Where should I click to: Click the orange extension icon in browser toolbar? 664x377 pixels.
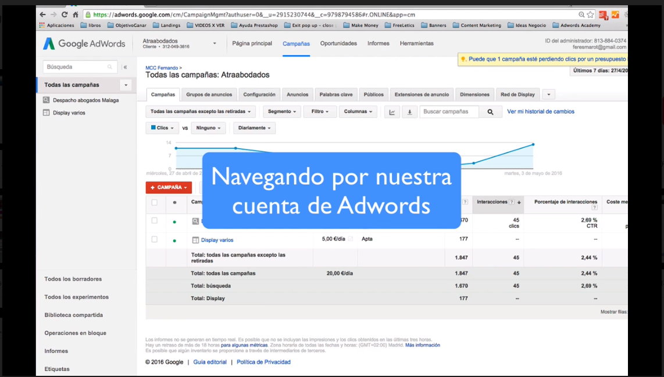[615, 15]
